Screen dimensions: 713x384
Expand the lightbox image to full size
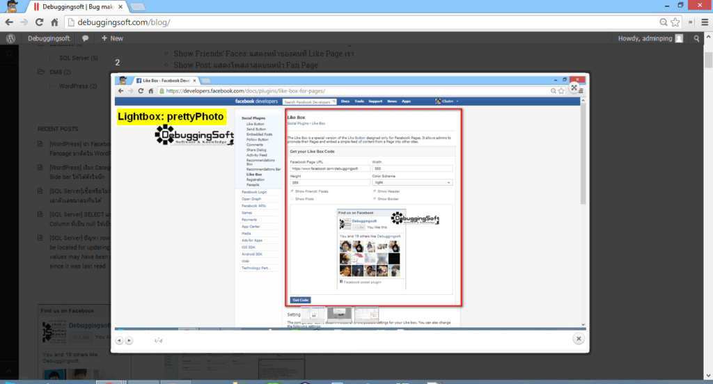[x=574, y=88]
